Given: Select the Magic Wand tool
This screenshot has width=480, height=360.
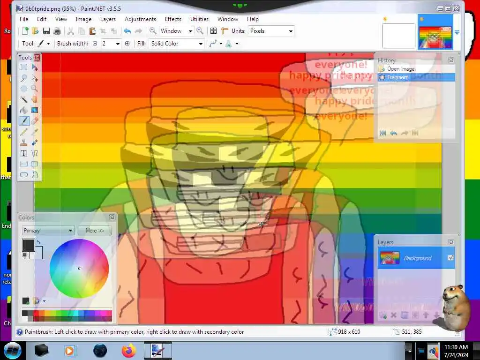Looking at the screenshot, I should (x=23, y=99).
